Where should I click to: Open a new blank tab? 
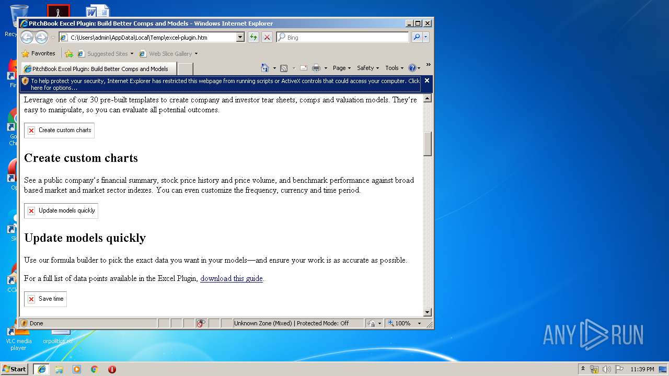pyautogui.click(x=186, y=69)
